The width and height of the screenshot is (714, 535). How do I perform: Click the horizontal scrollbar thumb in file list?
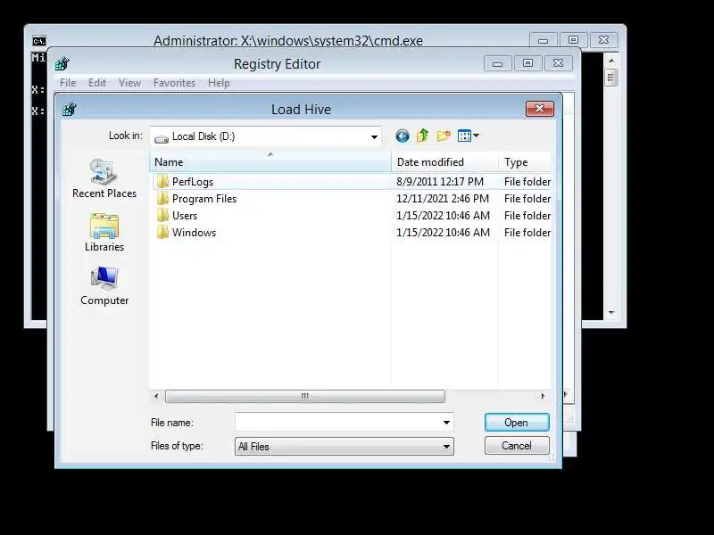[305, 396]
